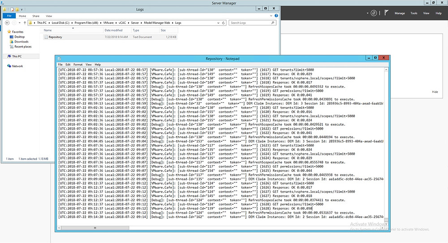Image resolution: width=448 pixels, height=243 pixels.
Task: Open the Server Manager notifications flag
Action: [386, 13]
